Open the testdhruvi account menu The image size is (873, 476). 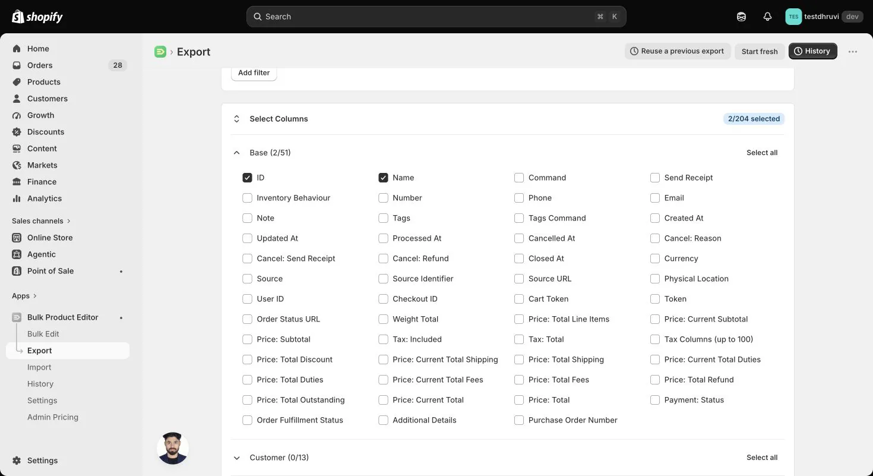tap(824, 17)
